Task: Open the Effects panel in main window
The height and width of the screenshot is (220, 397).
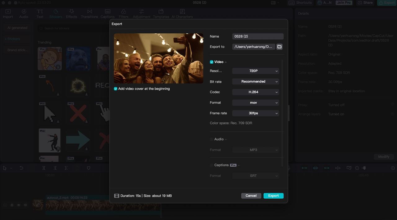Action: (72, 14)
